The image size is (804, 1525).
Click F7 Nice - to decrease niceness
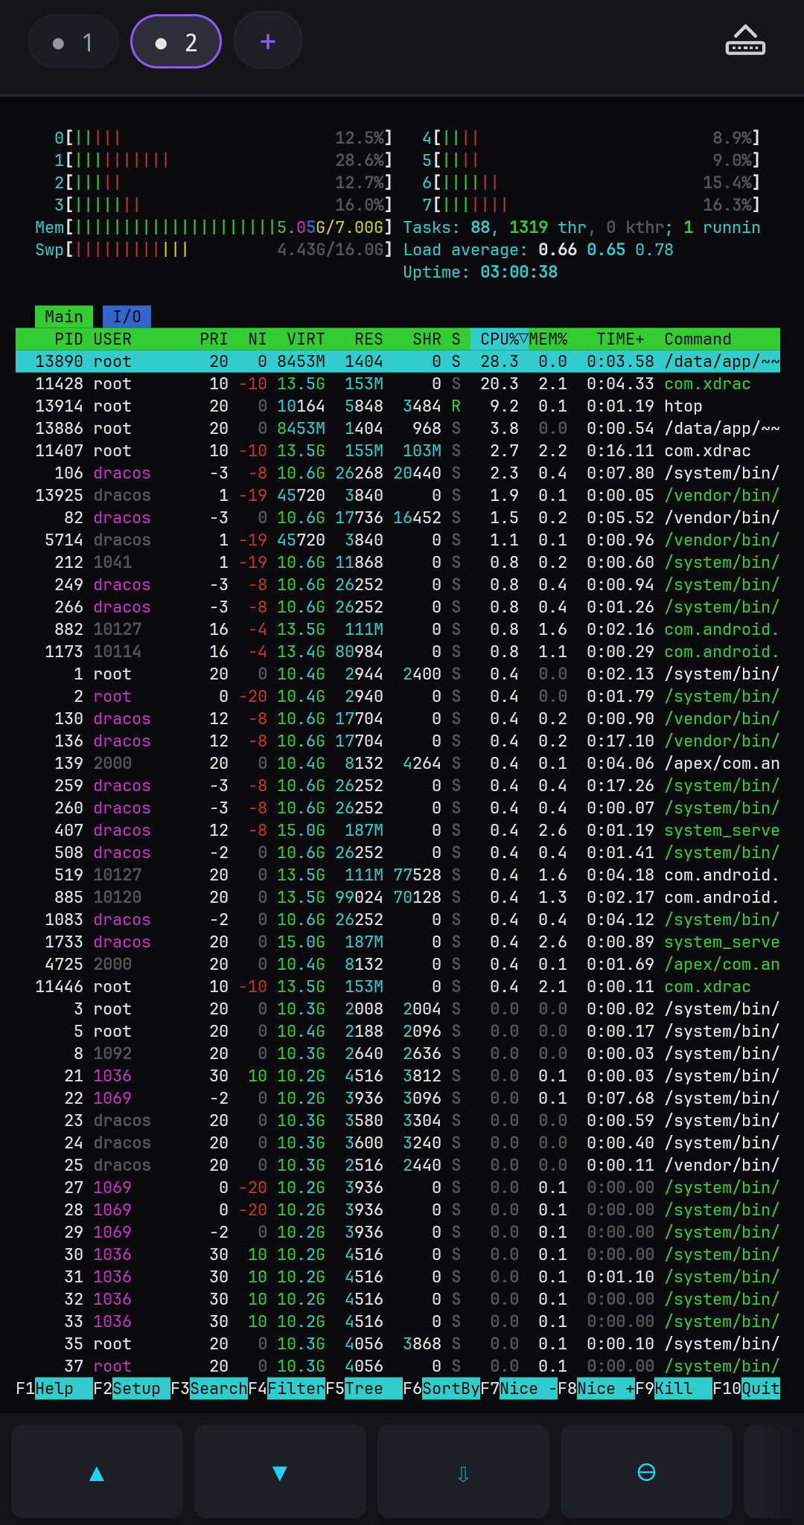pos(519,1388)
